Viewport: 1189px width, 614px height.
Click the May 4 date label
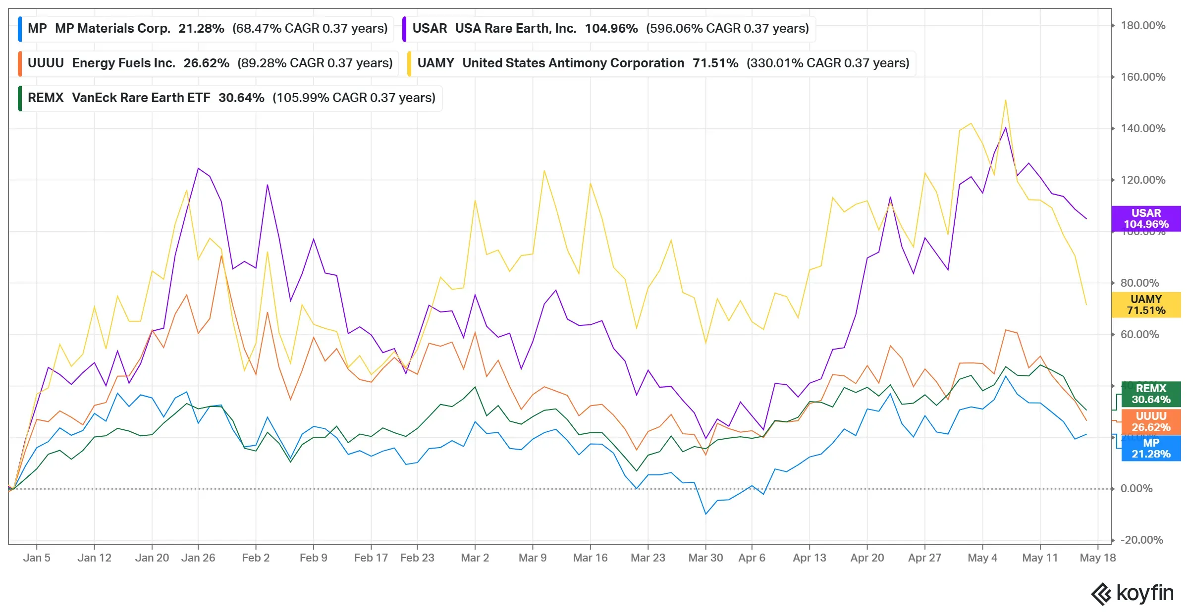click(982, 558)
